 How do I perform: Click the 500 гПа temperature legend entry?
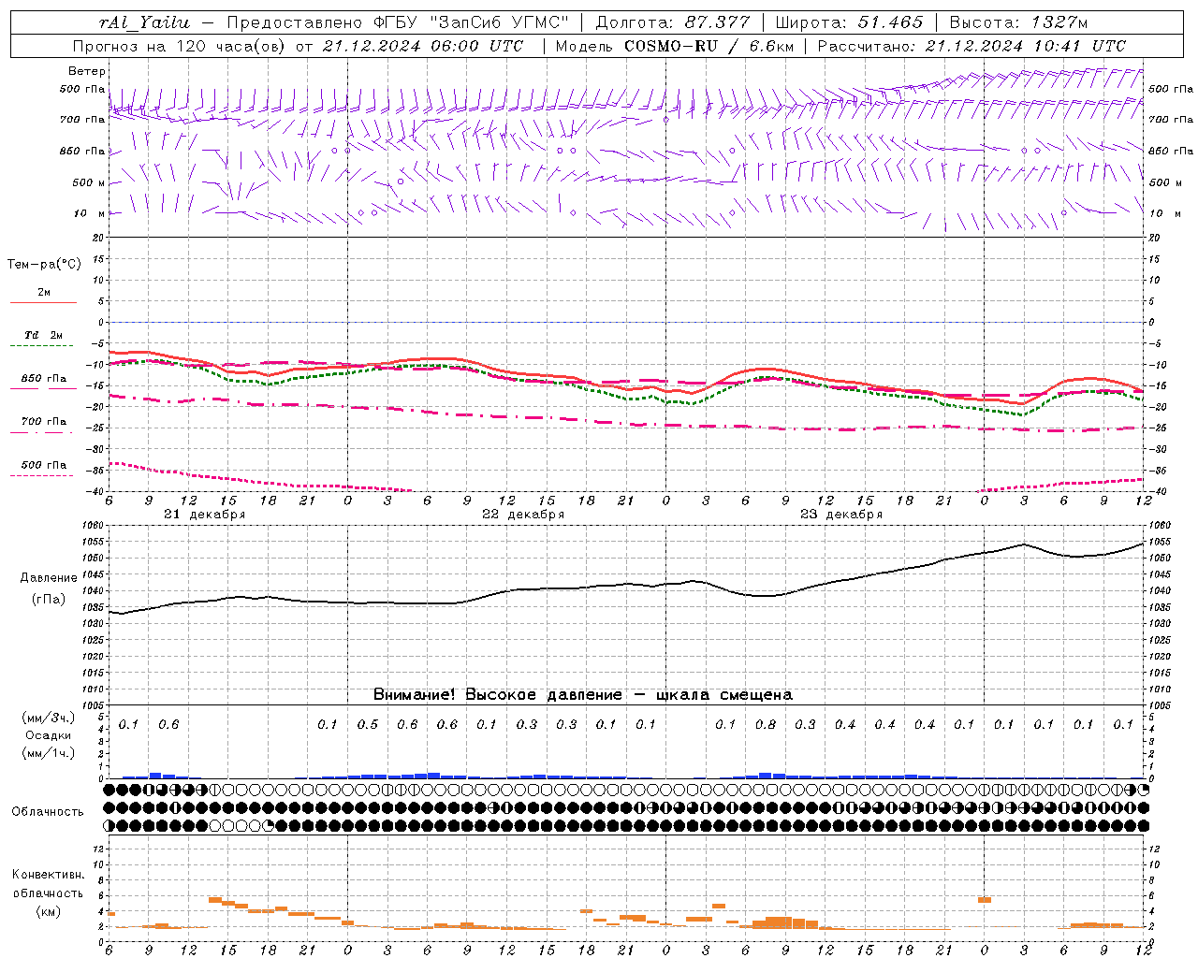click(44, 465)
